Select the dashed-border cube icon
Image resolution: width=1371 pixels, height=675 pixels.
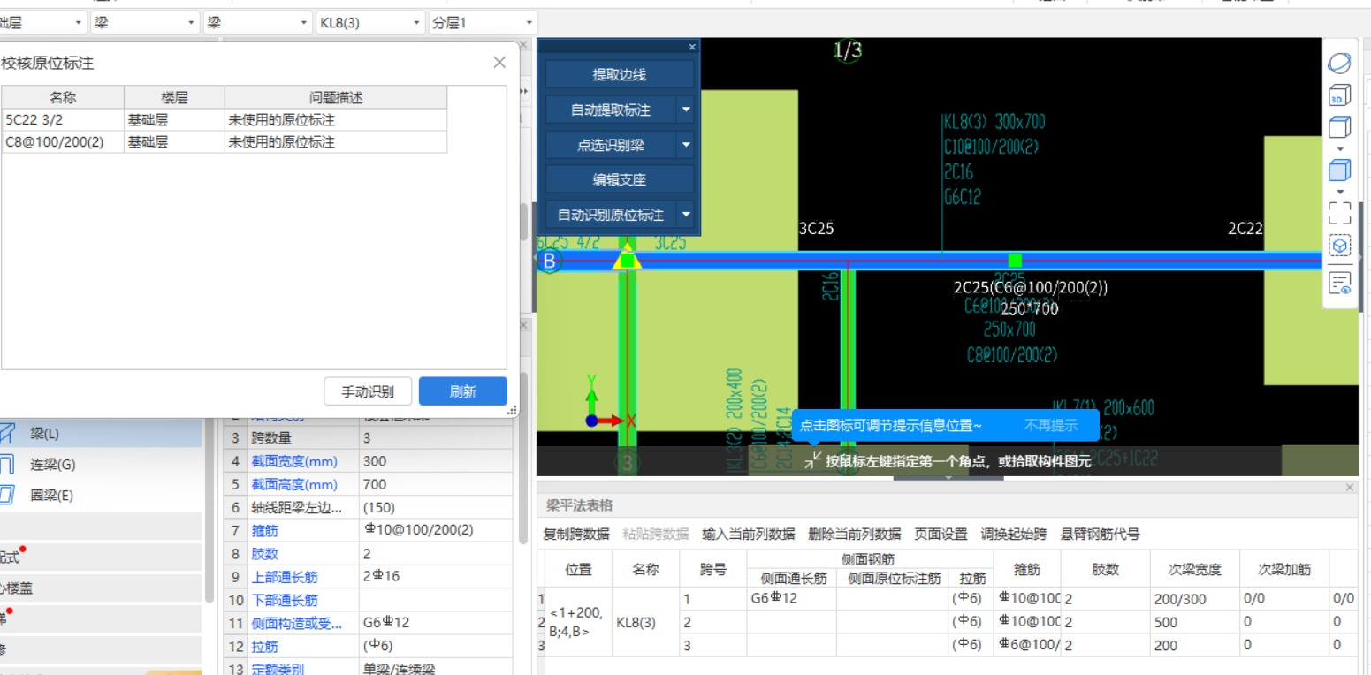point(1340,245)
